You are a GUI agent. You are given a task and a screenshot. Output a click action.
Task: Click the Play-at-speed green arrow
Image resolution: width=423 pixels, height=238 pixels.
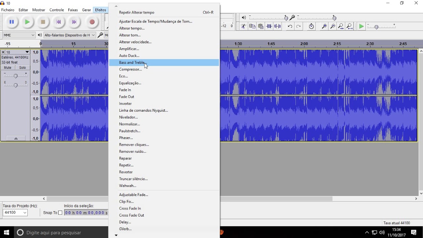pos(362,26)
